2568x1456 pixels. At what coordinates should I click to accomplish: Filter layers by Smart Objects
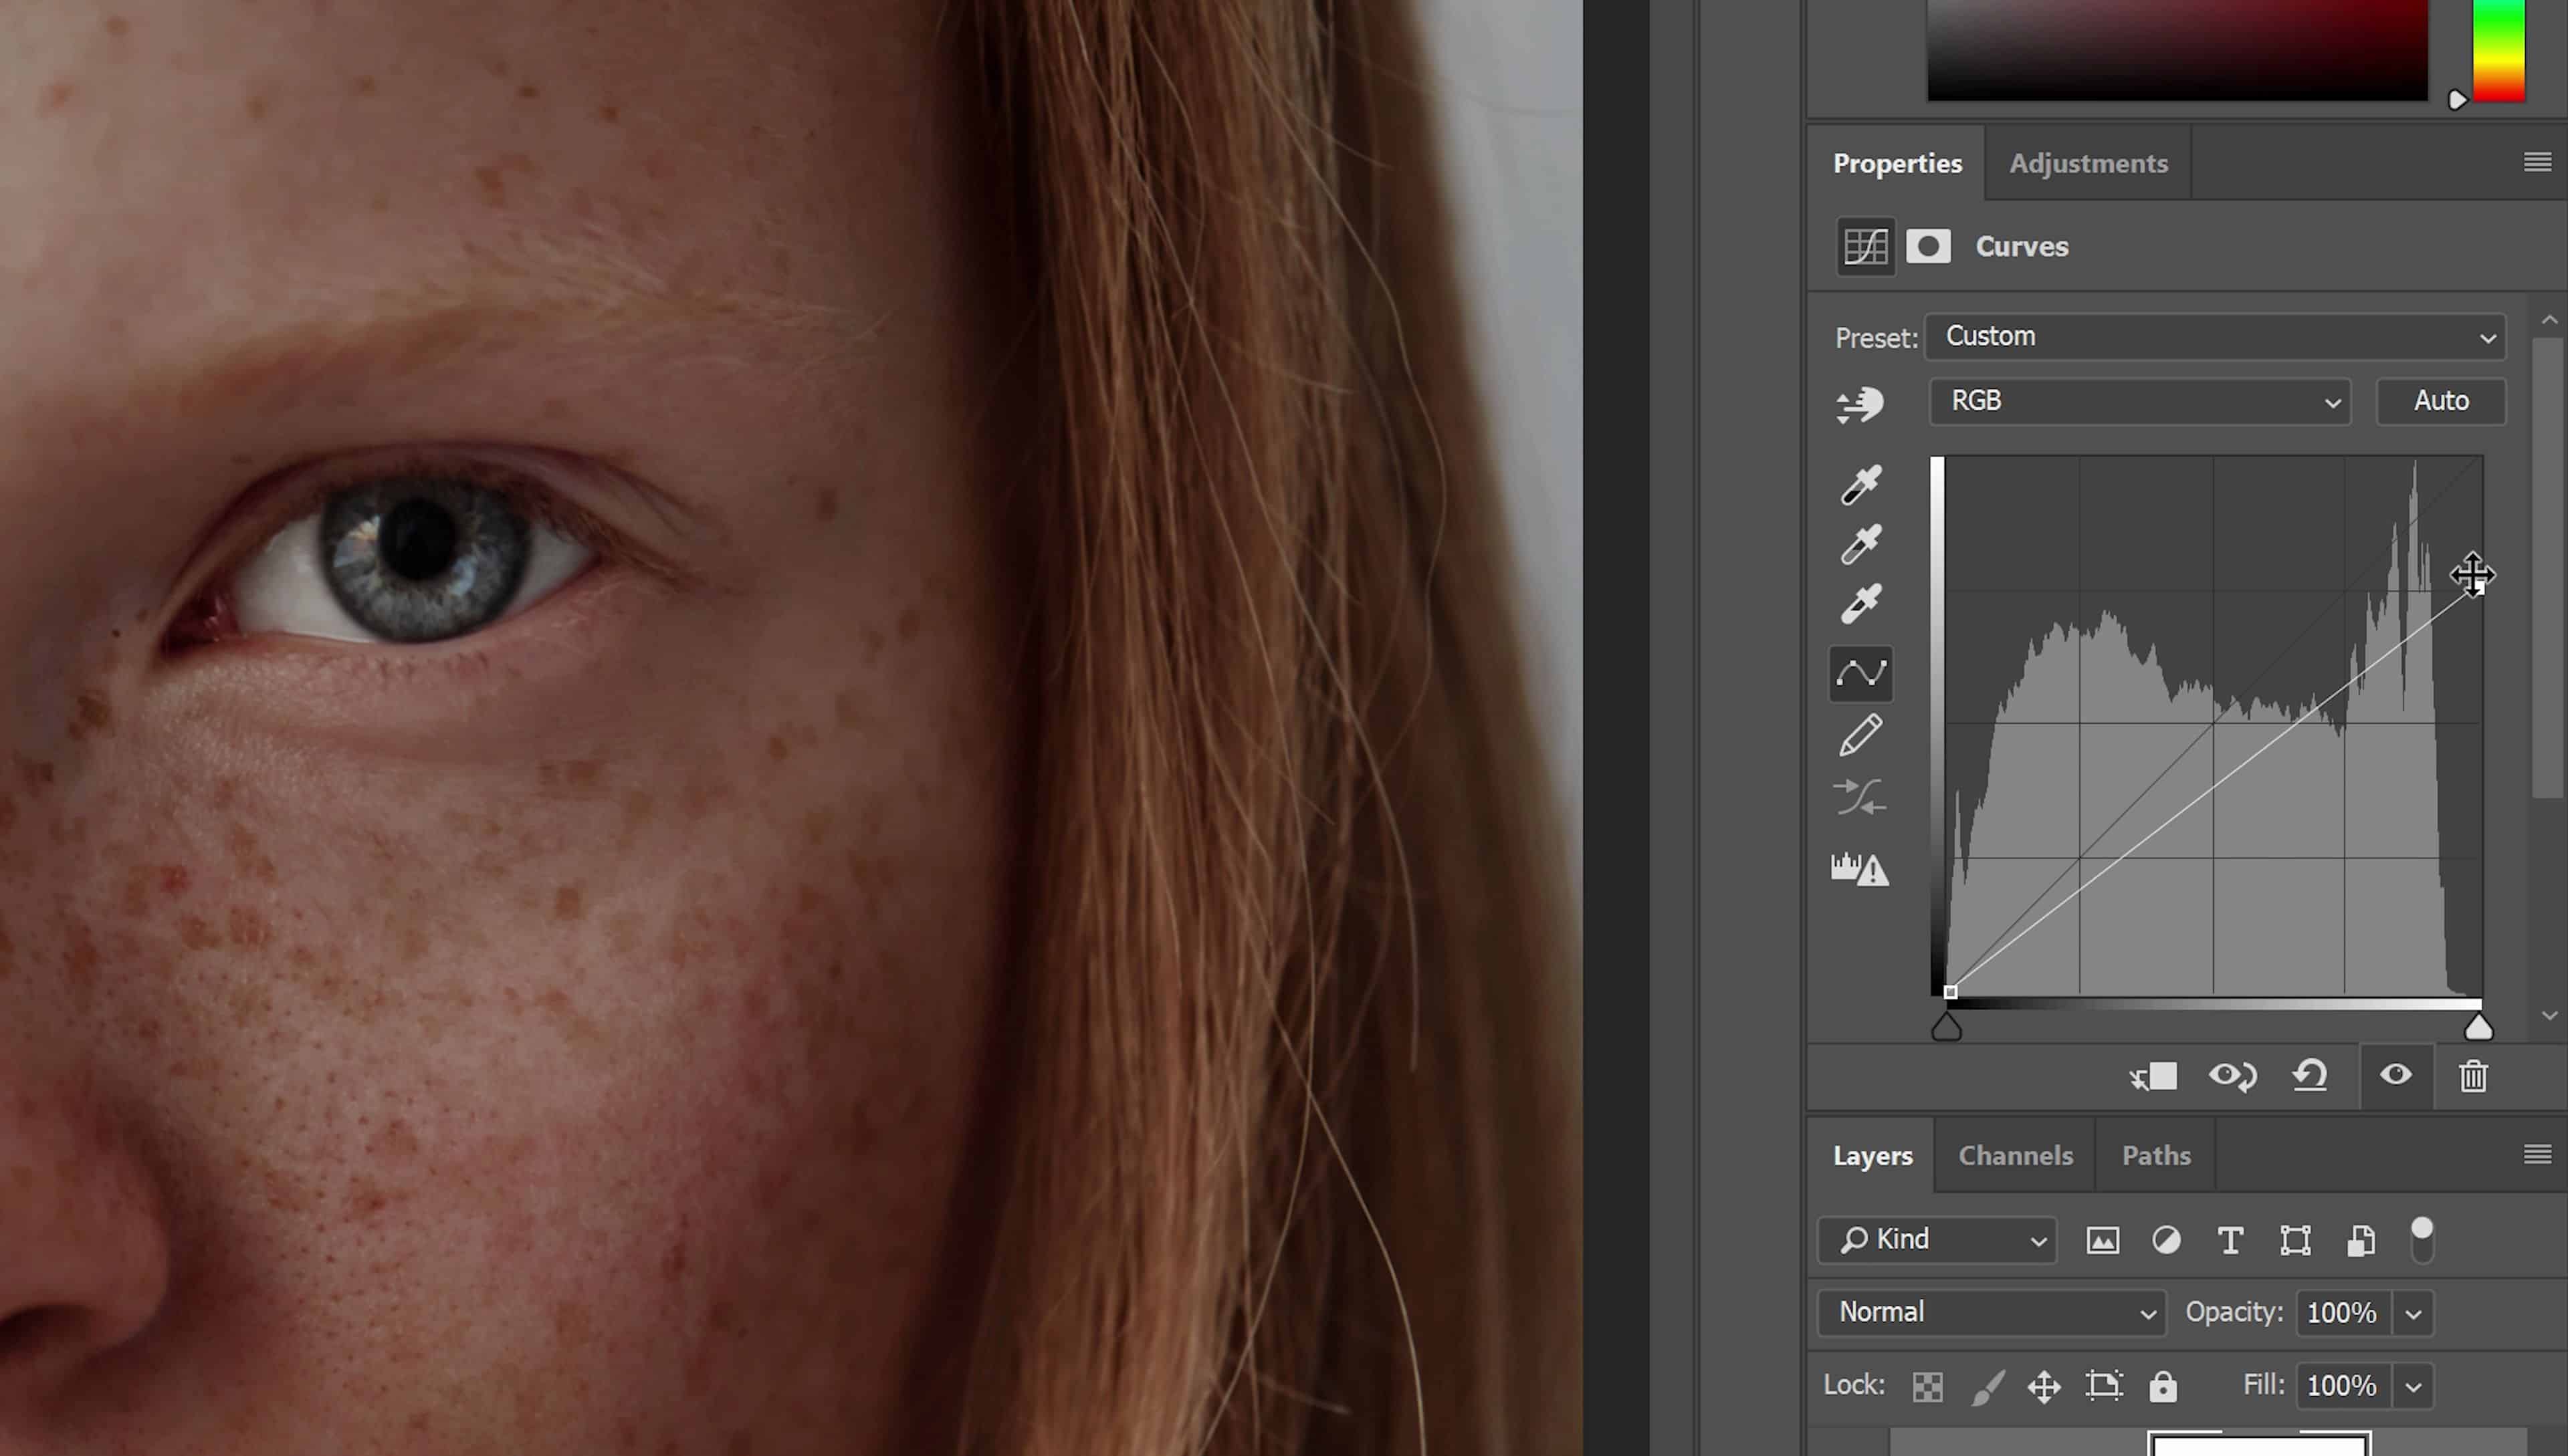tap(2360, 1240)
